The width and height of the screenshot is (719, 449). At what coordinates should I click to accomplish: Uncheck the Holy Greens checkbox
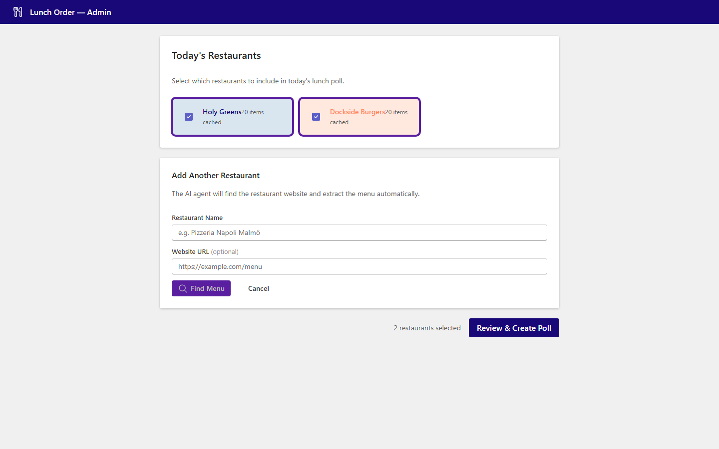click(189, 117)
